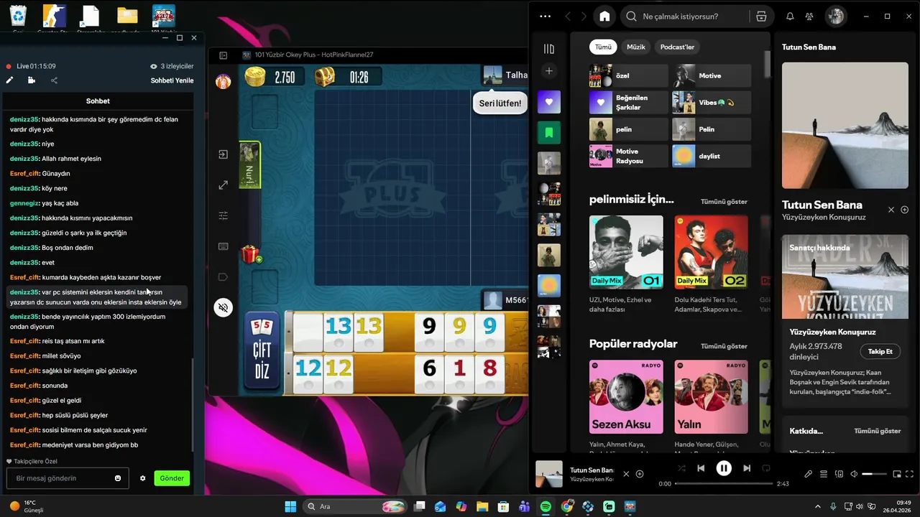This screenshot has width=920, height=517.
Task: Open emulator controls sliders icon
Action: click(x=223, y=215)
